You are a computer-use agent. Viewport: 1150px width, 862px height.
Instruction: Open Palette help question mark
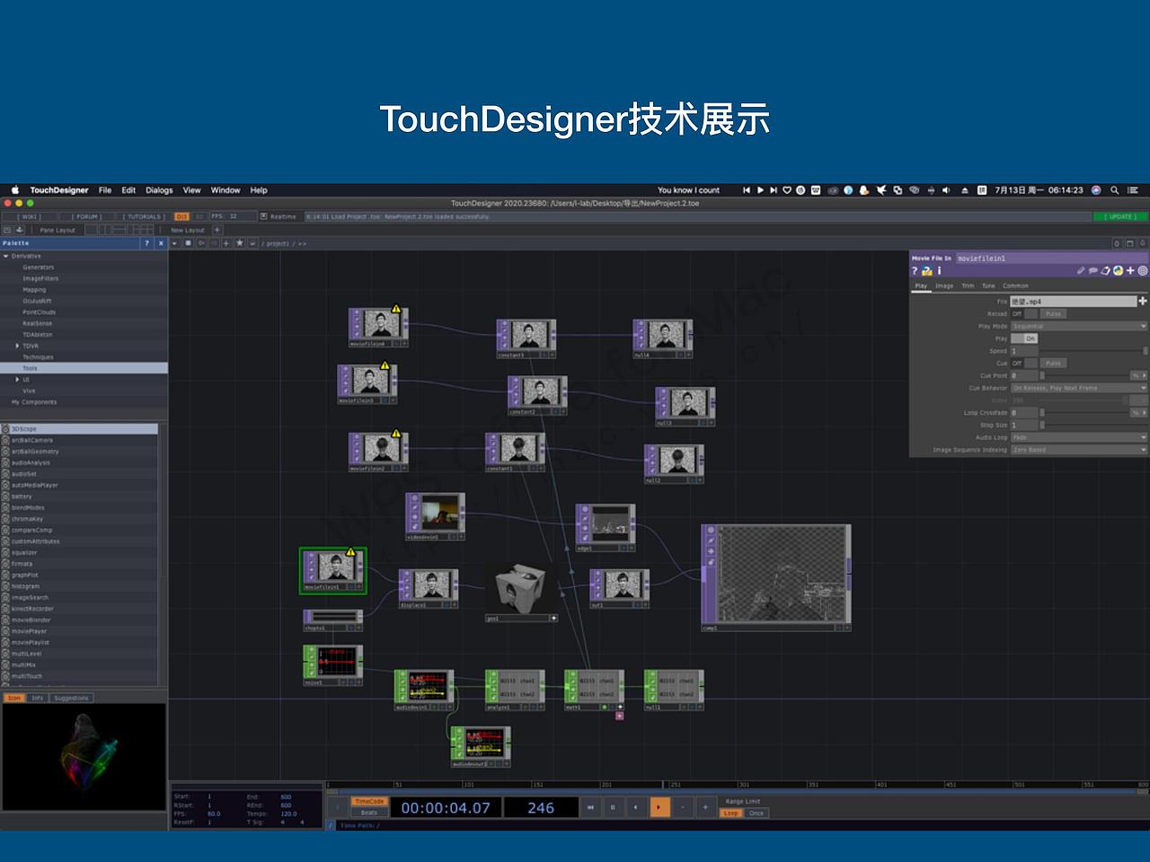point(147,243)
